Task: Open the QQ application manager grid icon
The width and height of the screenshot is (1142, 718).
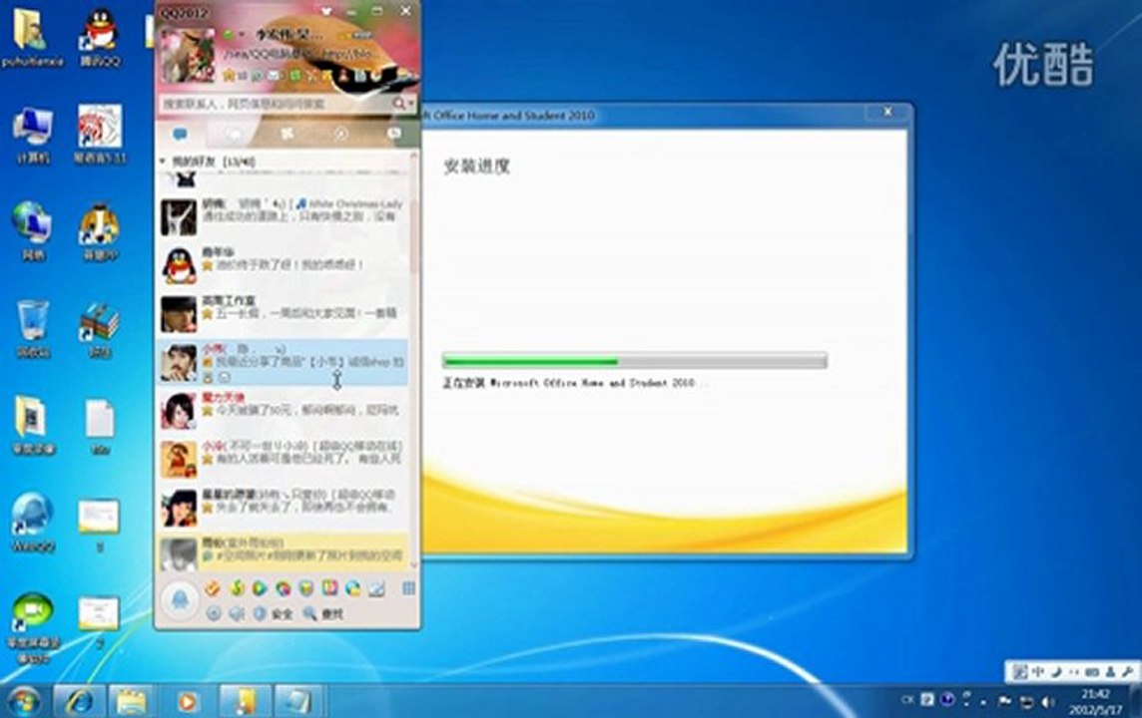Action: click(x=408, y=587)
